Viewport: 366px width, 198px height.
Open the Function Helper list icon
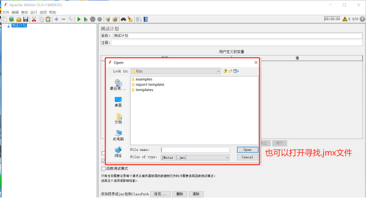click(139, 19)
